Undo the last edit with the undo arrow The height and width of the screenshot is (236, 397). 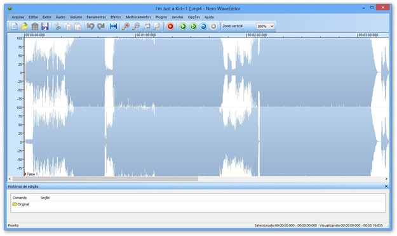[90, 26]
